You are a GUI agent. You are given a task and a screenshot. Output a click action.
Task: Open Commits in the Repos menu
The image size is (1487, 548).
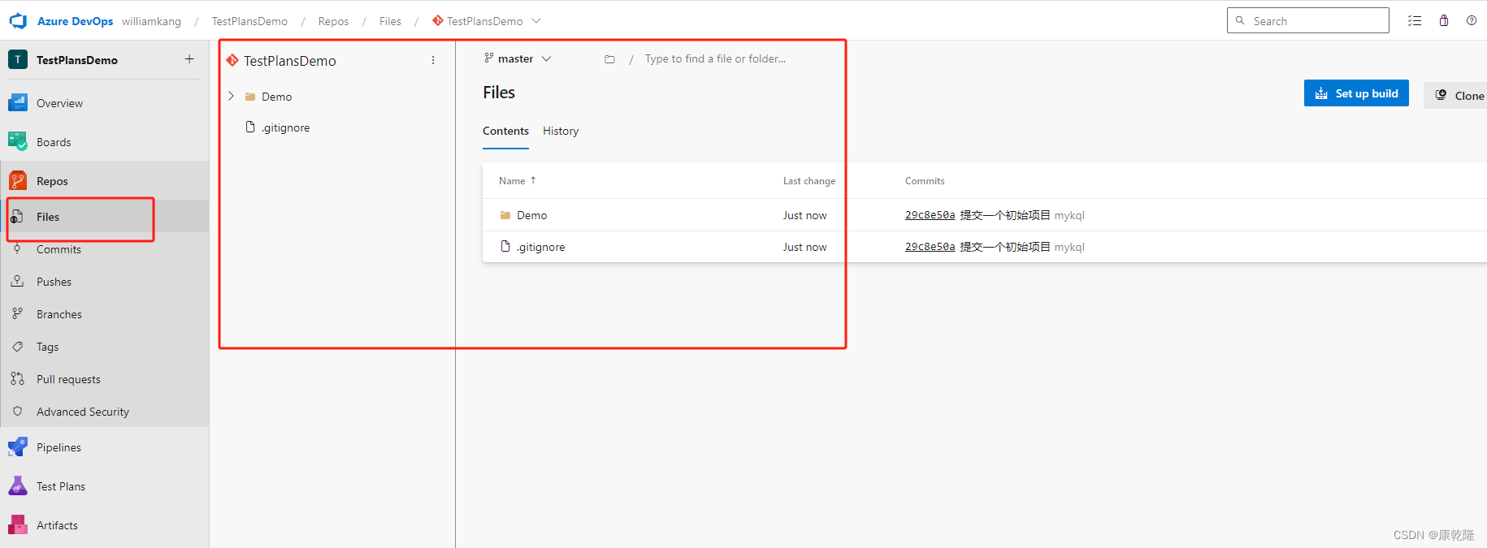59,249
